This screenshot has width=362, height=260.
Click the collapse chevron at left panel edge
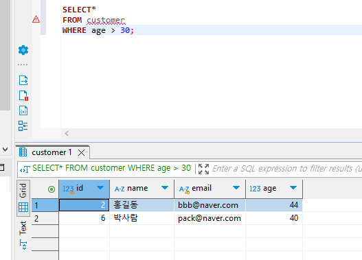tap(5, 150)
